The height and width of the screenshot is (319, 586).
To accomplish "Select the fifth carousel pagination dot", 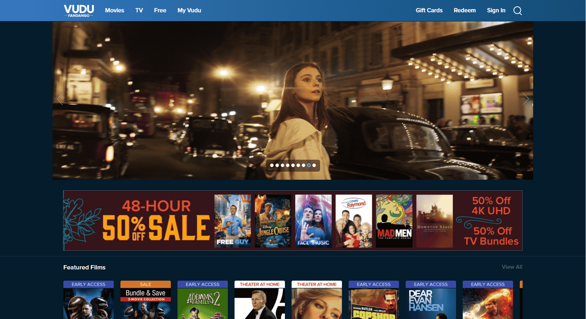I will click(x=293, y=165).
